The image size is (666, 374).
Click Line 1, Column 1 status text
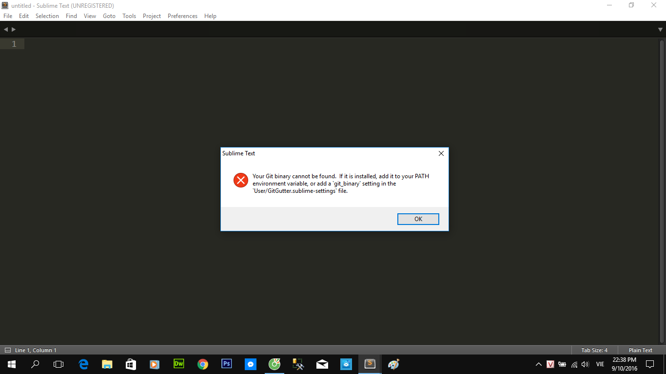36,350
